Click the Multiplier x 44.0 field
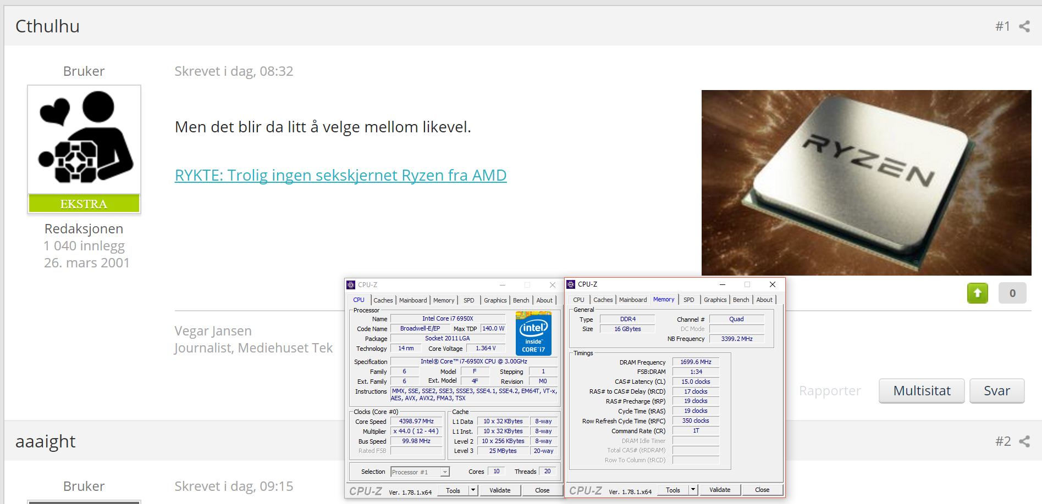The height and width of the screenshot is (504, 1042). coord(416,432)
